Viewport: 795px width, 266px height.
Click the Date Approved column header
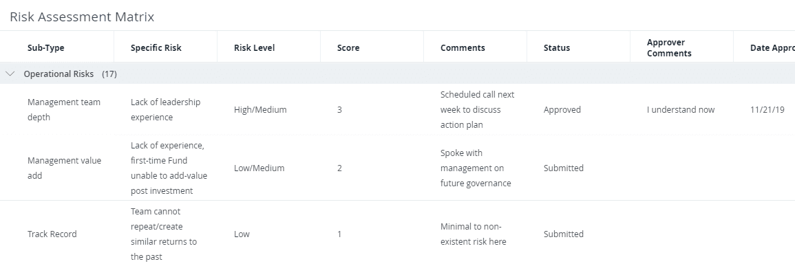(772, 47)
